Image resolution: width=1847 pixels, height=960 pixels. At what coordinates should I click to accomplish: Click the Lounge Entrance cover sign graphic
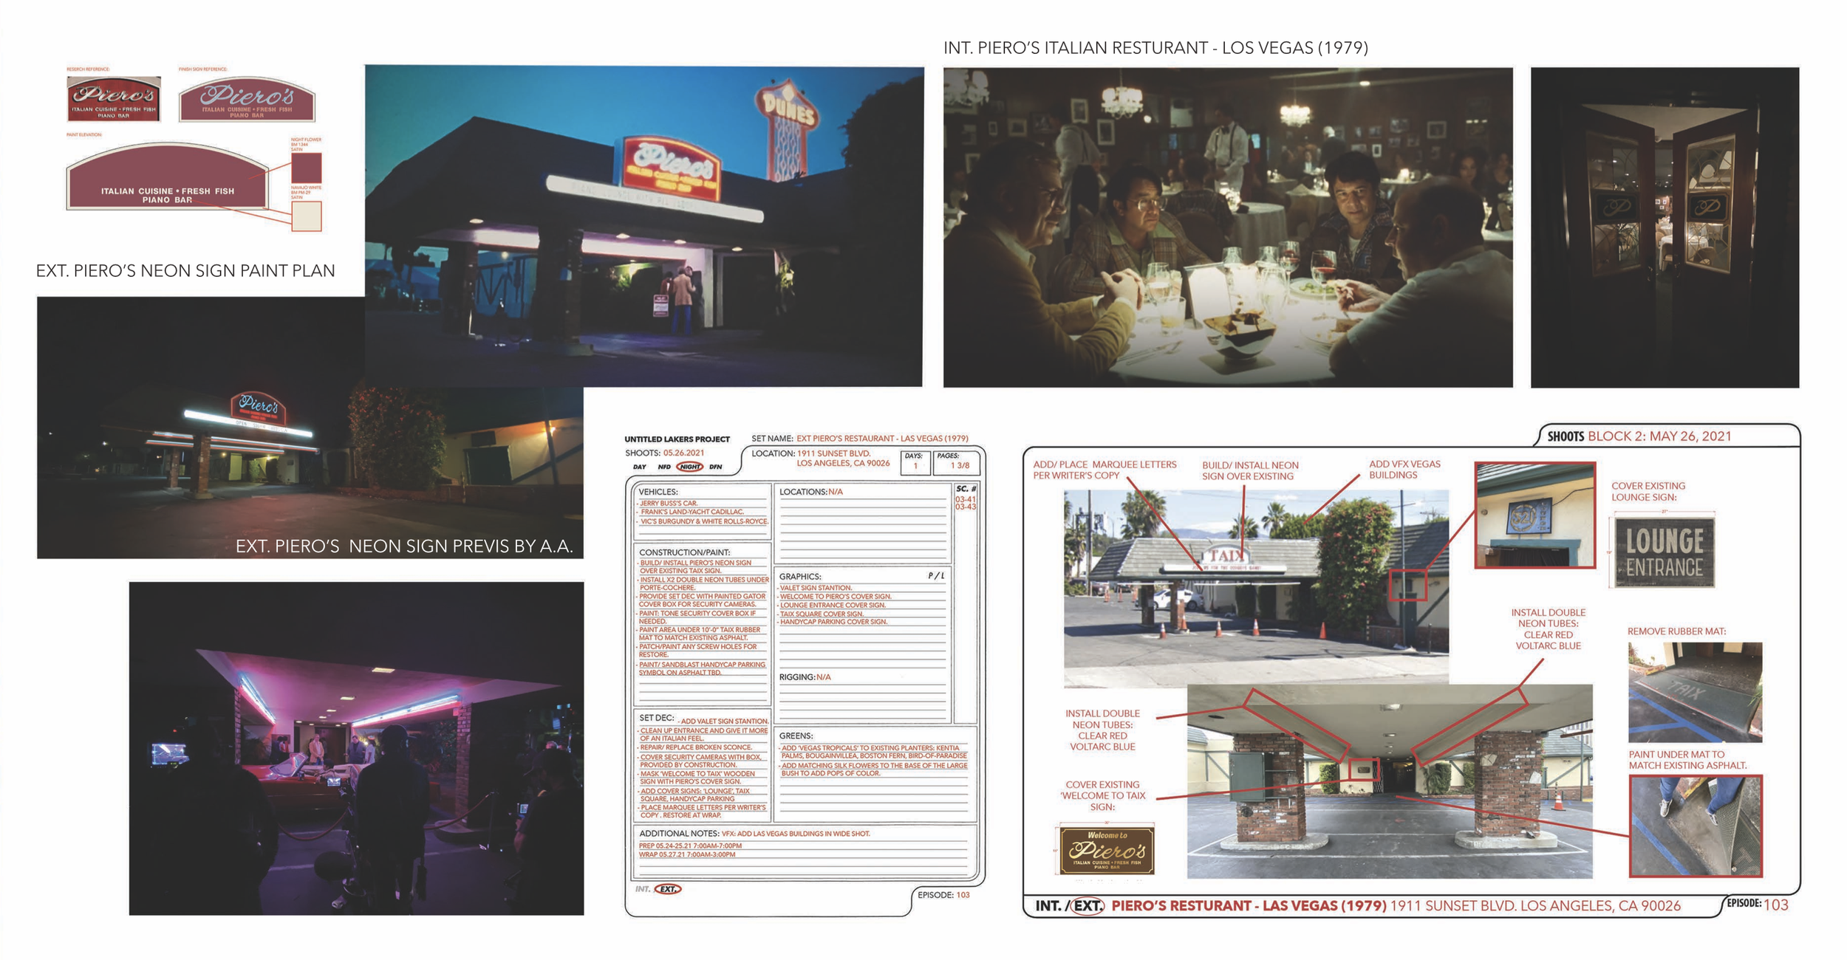pyautogui.click(x=1664, y=552)
